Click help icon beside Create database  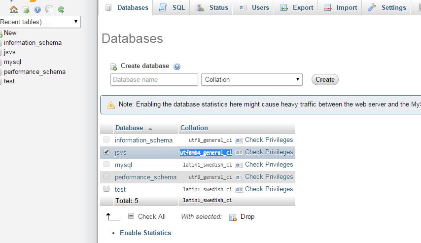(x=177, y=67)
